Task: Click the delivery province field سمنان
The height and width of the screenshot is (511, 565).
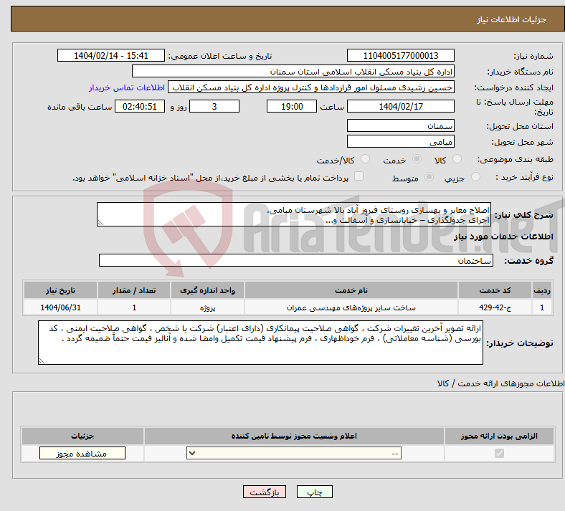Action: pos(401,125)
